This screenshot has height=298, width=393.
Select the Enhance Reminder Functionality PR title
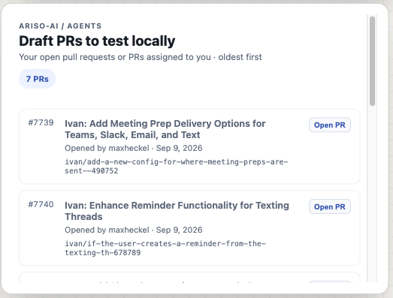177,211
